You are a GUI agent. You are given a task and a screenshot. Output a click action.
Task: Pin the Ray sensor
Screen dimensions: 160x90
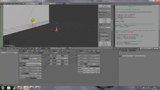pos(38,58)
